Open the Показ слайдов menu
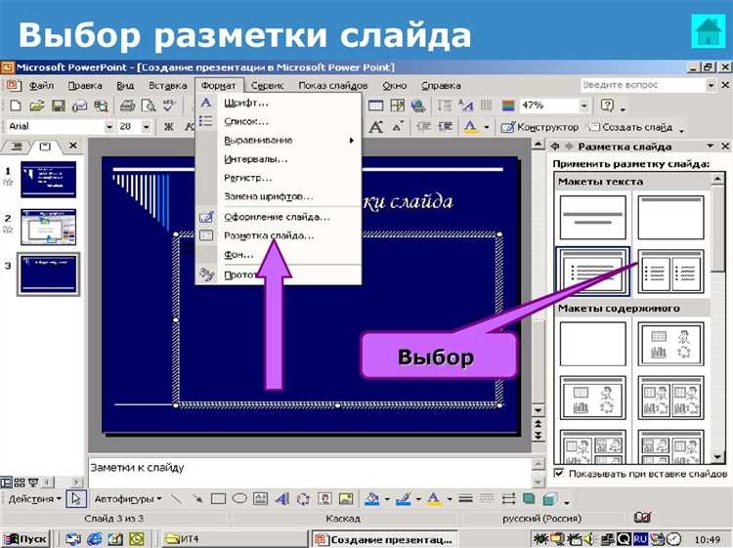 tap(333, 86)
